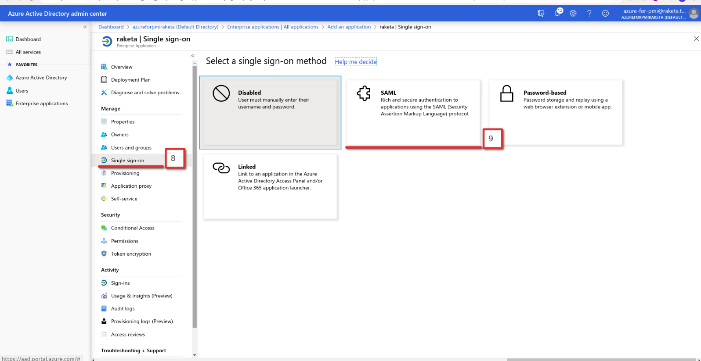
Task: Open Provisioning logs (Preview)
Action: pos(141,321)
